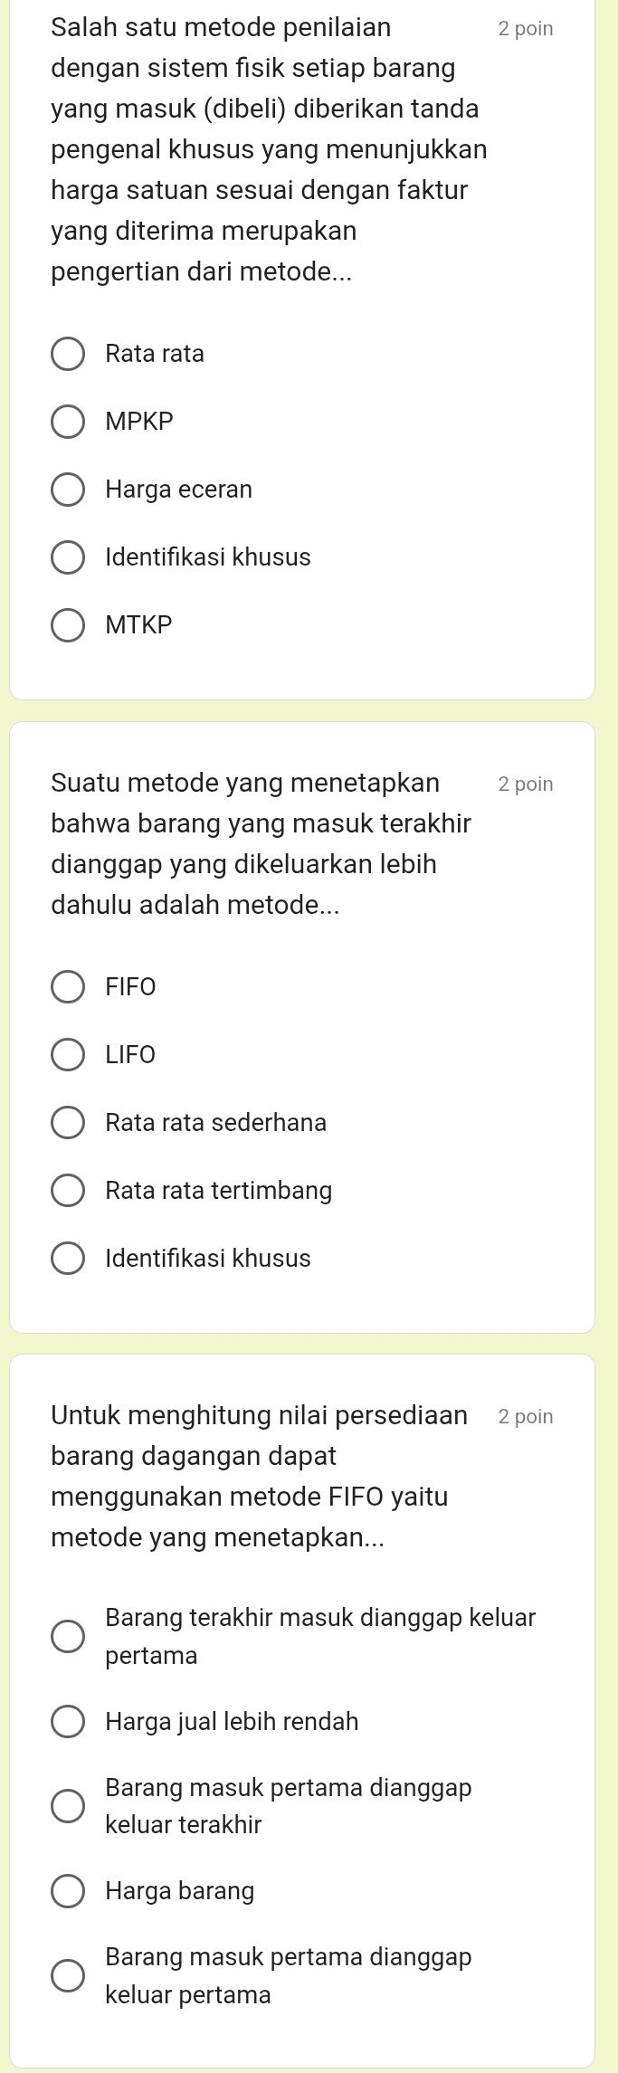
Task: Select the "Rata rata tertimbang" option
Action: [x=68, y=1189]
